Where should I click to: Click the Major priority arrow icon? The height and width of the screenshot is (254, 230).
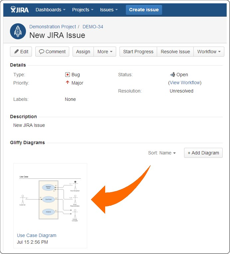67,83
